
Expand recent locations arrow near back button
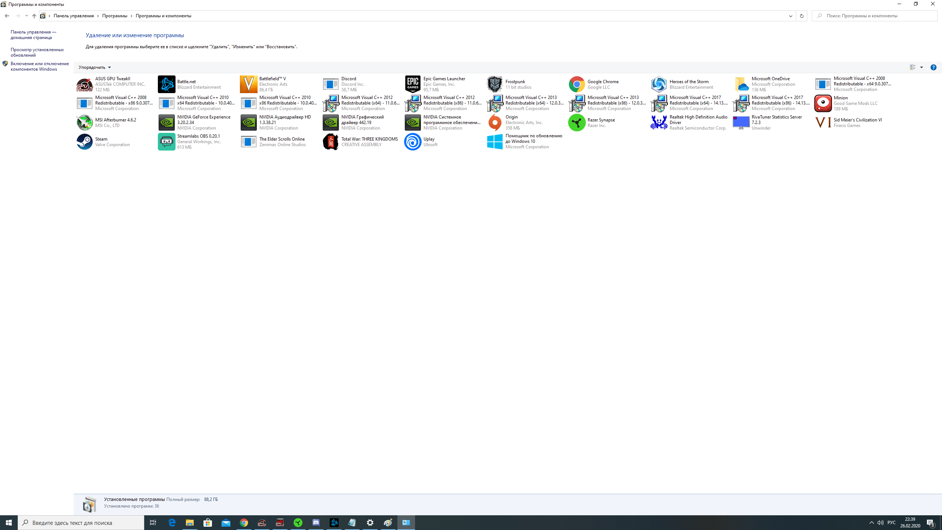coord(26,16)
